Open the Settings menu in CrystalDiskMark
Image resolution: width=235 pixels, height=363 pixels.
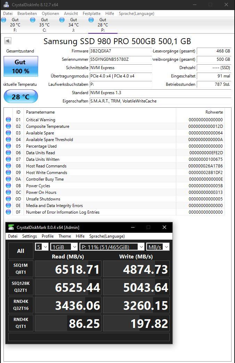point(30,236)
